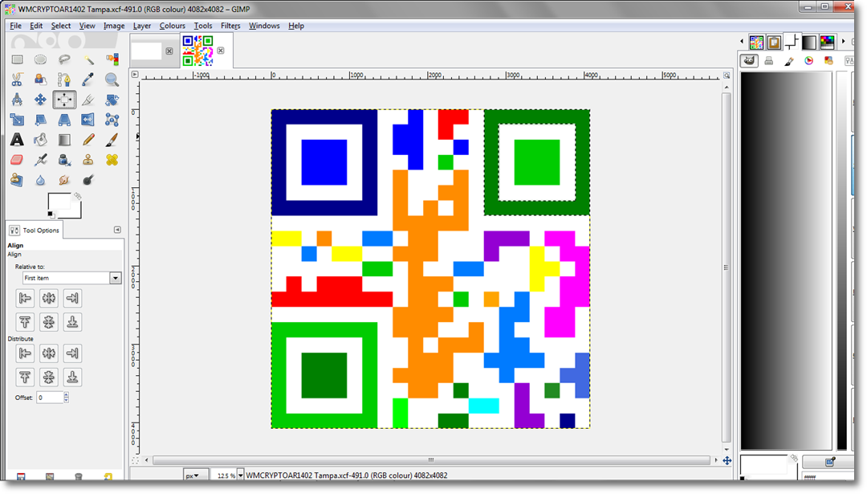Toggle Quick Mask at the canvas corner
Screen dimensions: 867x494
coord(134,459)
